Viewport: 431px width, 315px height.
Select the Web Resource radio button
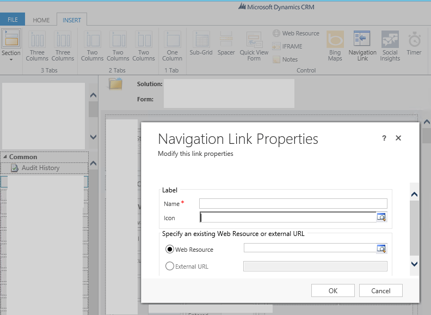(170, 250)
